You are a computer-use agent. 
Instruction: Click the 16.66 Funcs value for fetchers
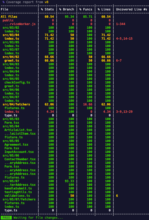[88, 104]
